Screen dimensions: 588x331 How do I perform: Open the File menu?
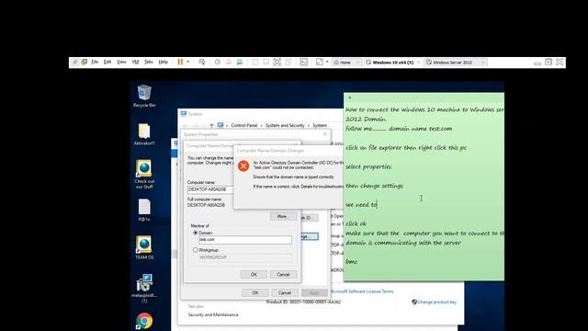95,62
